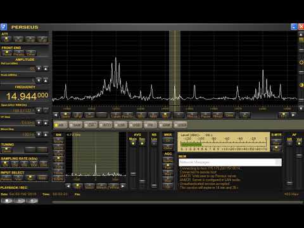Decrease the reference level with down arrow
The height and width of the screenshot is (228, 304).
(39, 68)
